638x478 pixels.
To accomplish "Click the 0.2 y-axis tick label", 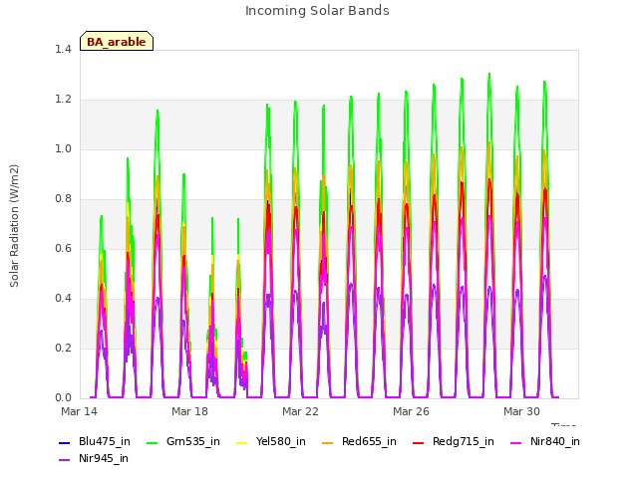I will pos(63,349).
